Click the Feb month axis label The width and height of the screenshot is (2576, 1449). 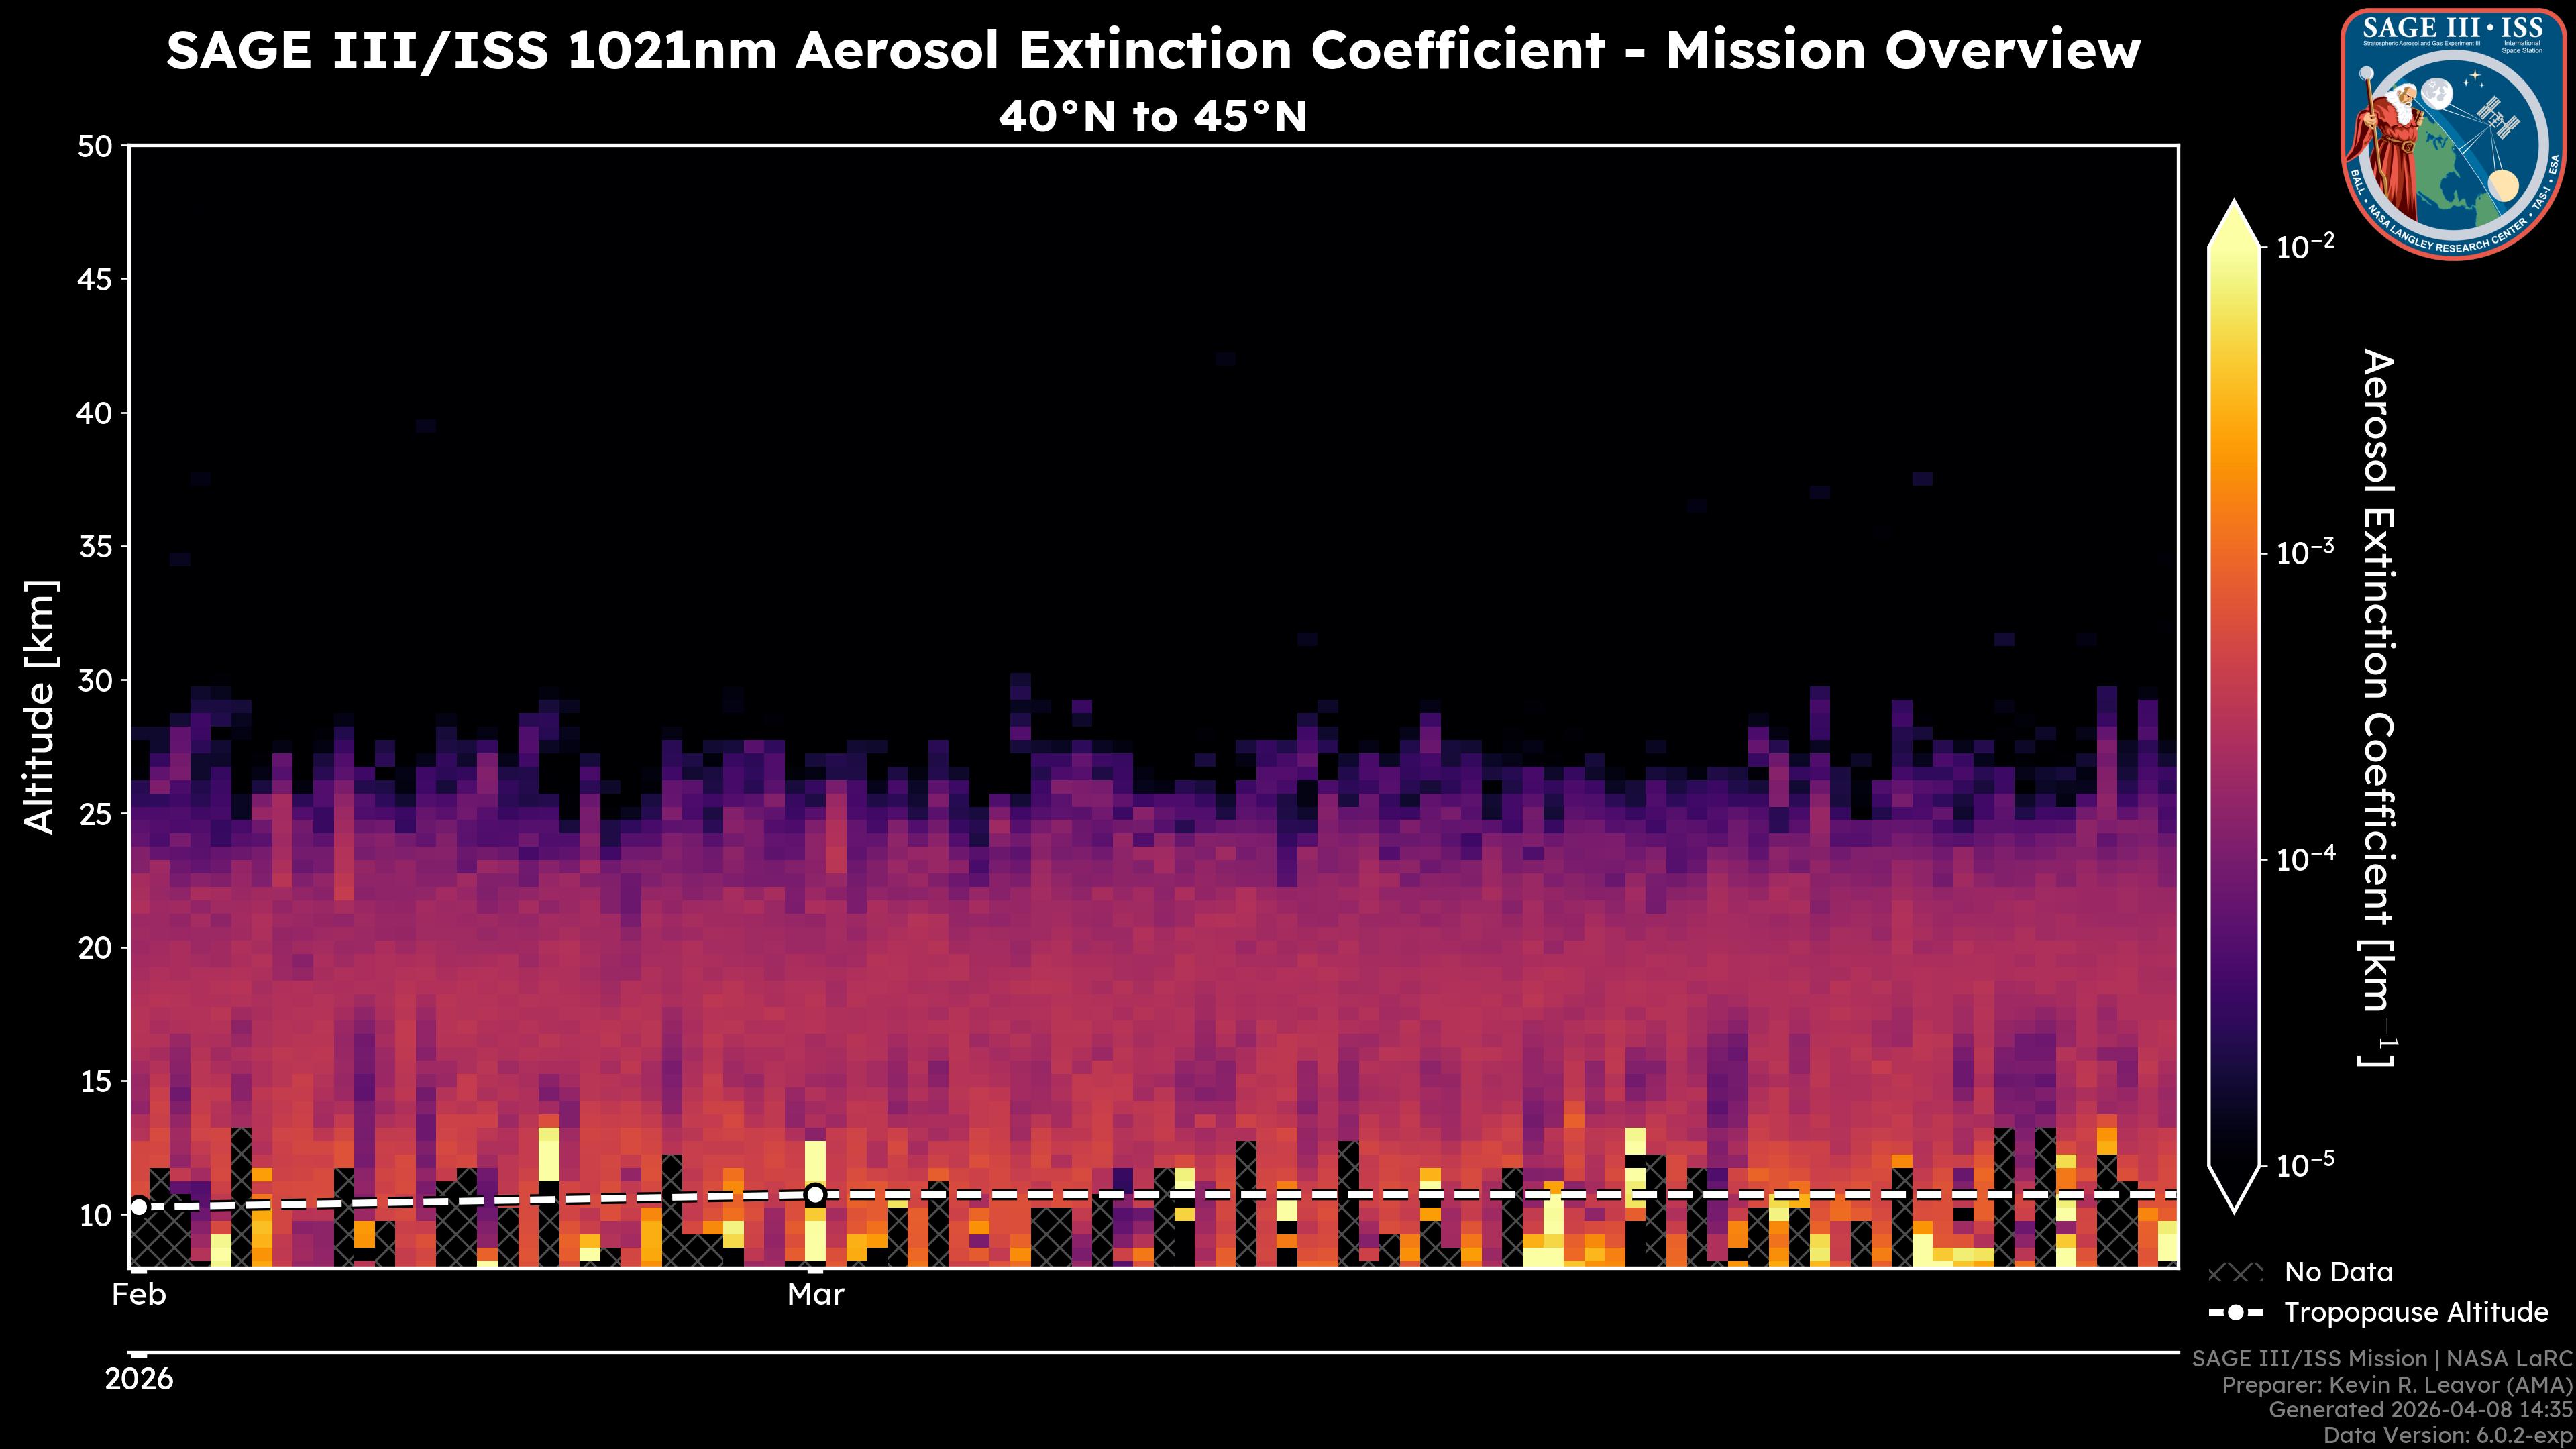pos(139,1295)
